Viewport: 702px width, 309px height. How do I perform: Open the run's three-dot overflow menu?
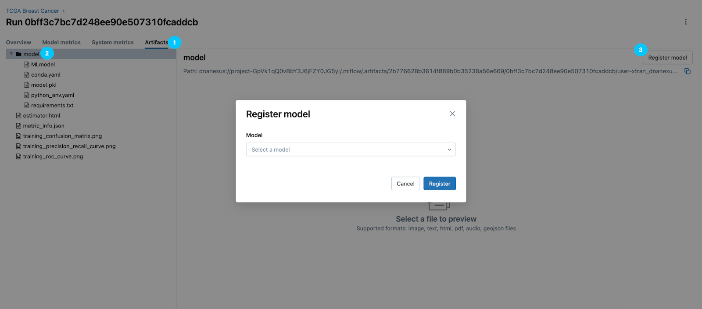pyautogui.click(x=686, y=22)
